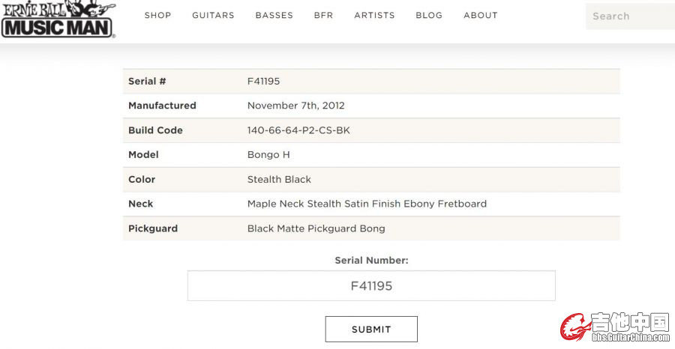Viewport: 675px width, 349px height.
Task: Open the GUITARS menu
Action: point(213,15)
